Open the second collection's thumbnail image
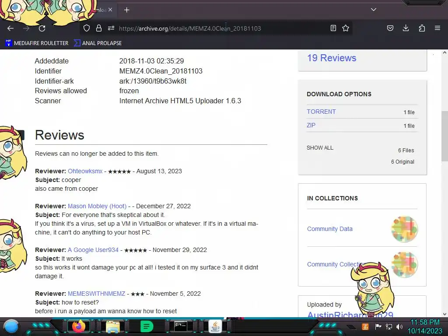This screenshot has width=448, height=336. click(x=404, y=265)
